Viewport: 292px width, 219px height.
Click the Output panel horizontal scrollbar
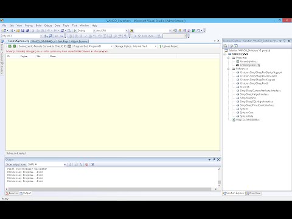coord(111,189)
